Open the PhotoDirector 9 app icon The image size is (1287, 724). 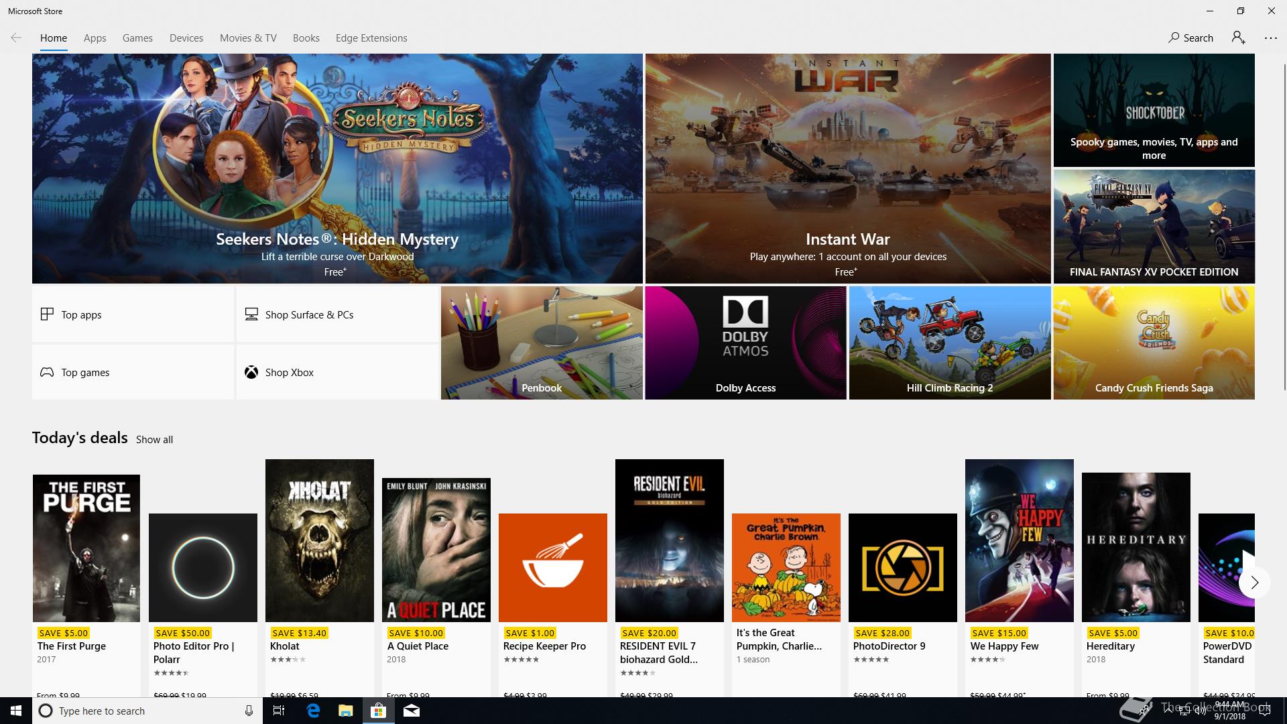click(902, 568)
